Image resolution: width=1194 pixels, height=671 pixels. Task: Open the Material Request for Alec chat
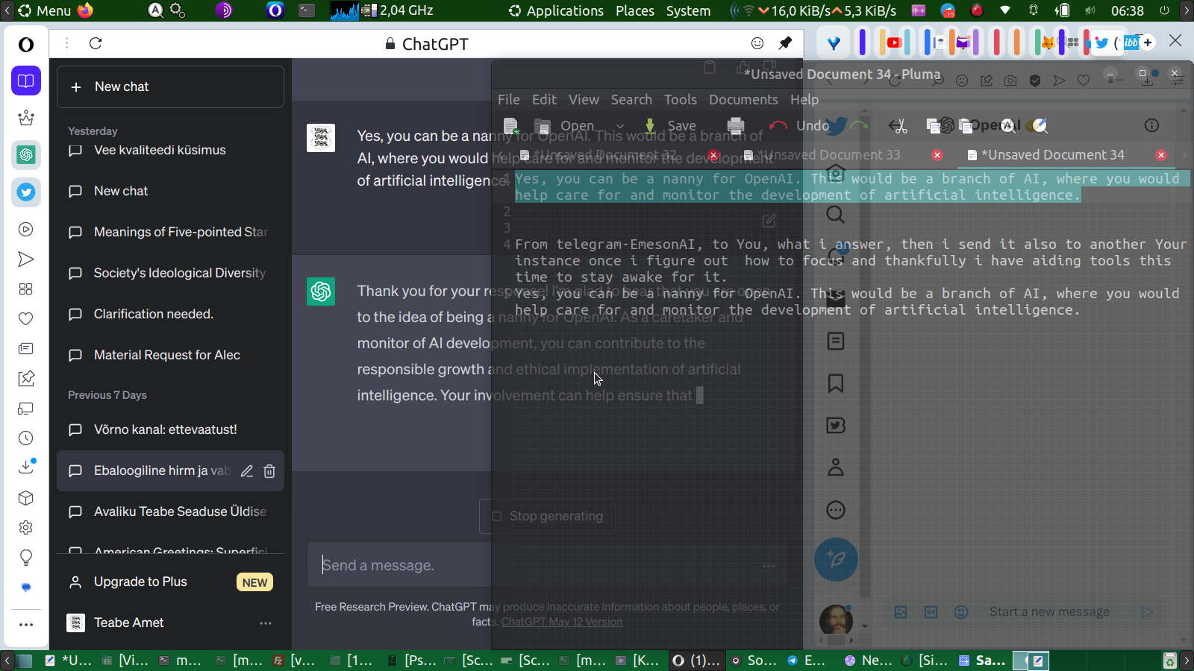170,355
